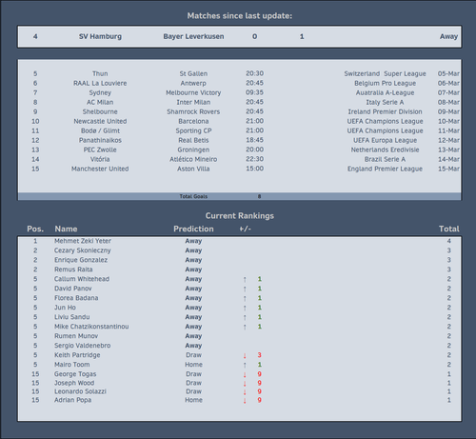Click 'Real Betis' in the fixtures
This screenshot has width=476, height=439.
(x=193, y=140)
